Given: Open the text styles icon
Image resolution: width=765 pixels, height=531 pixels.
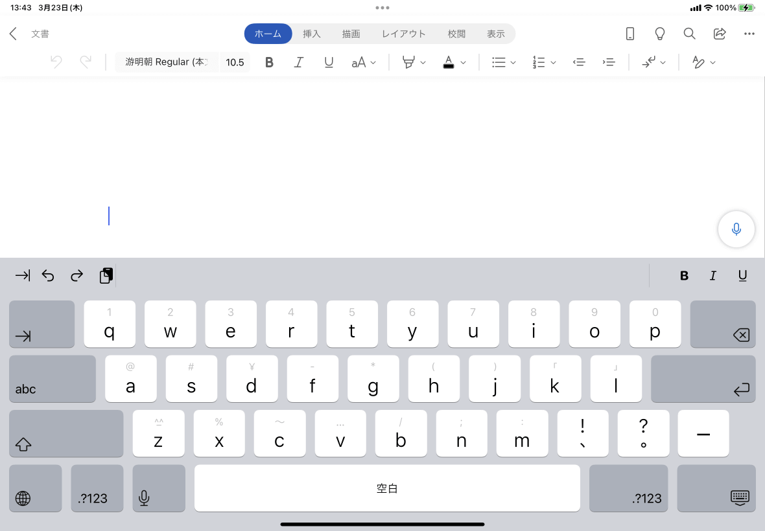Looking at the screenshot, I should [x=698, y=62].
